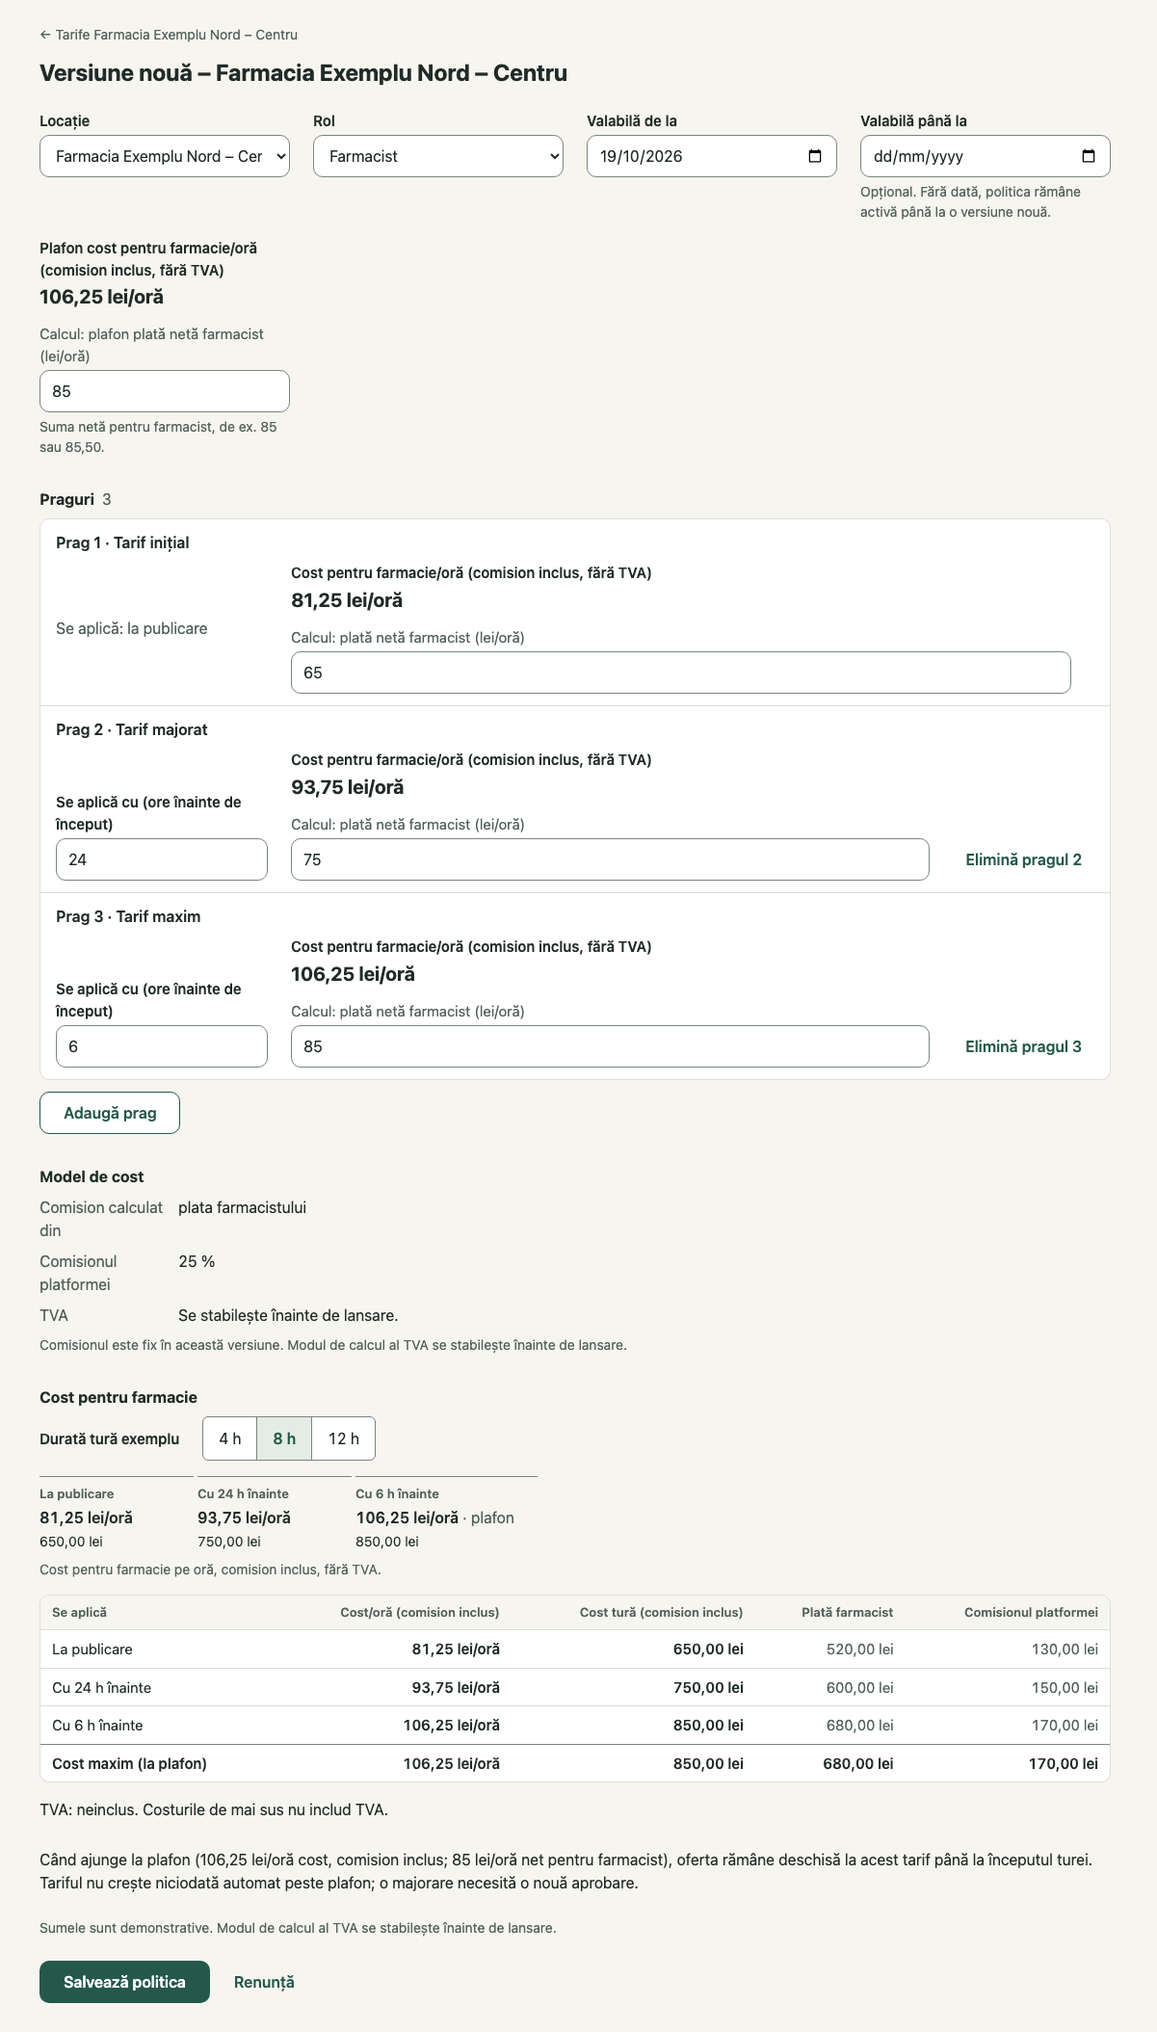Open calendar picker in Valabilă de la
1157x2032 pixels.
tap(815, 156)
